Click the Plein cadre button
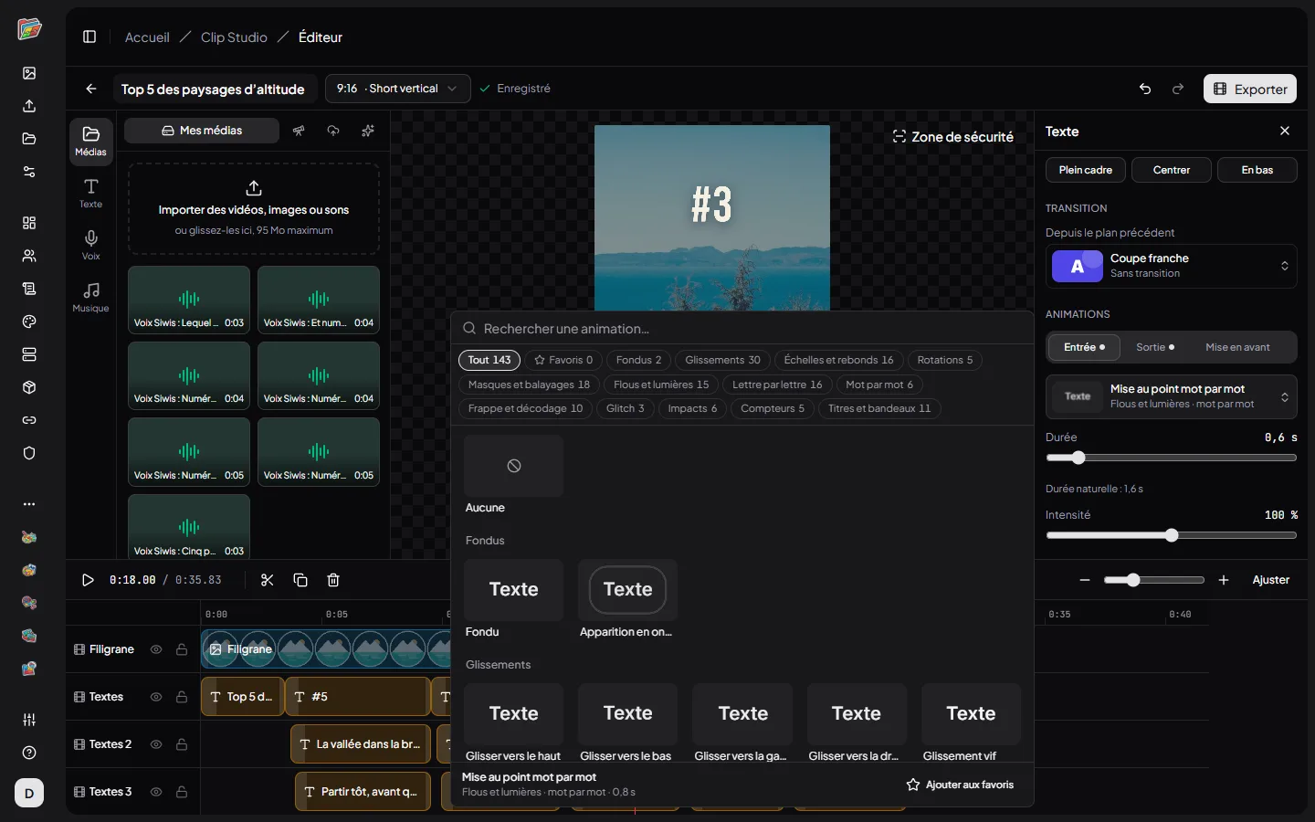The width and height of the screenshot is (1315, 822). tap(1086, 170)
